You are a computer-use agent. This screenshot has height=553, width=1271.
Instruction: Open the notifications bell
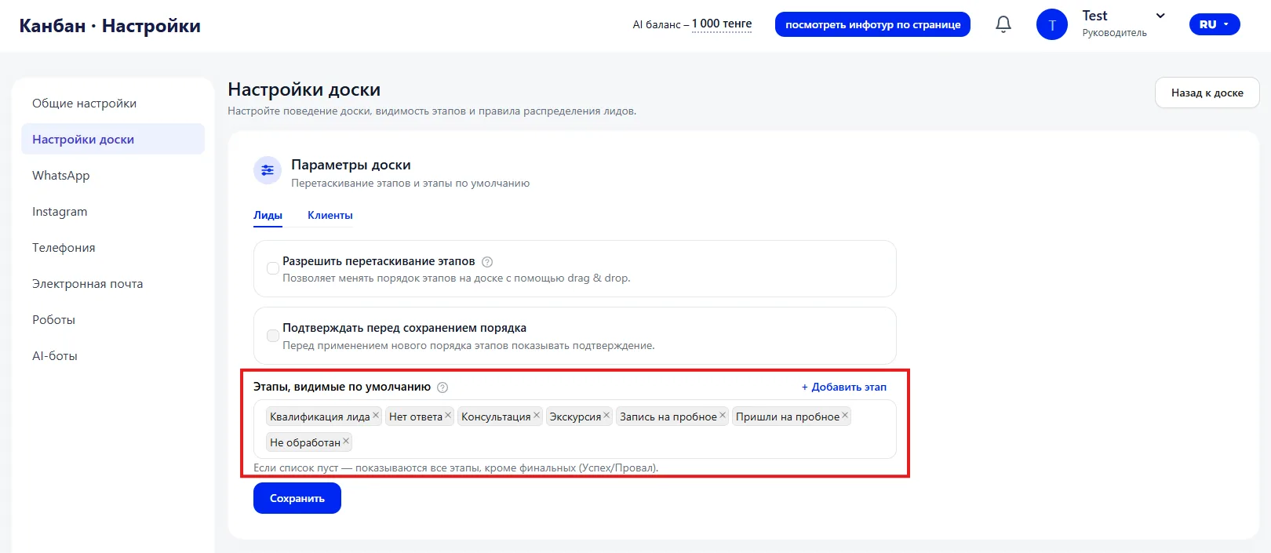click(x=1003, y=24)
